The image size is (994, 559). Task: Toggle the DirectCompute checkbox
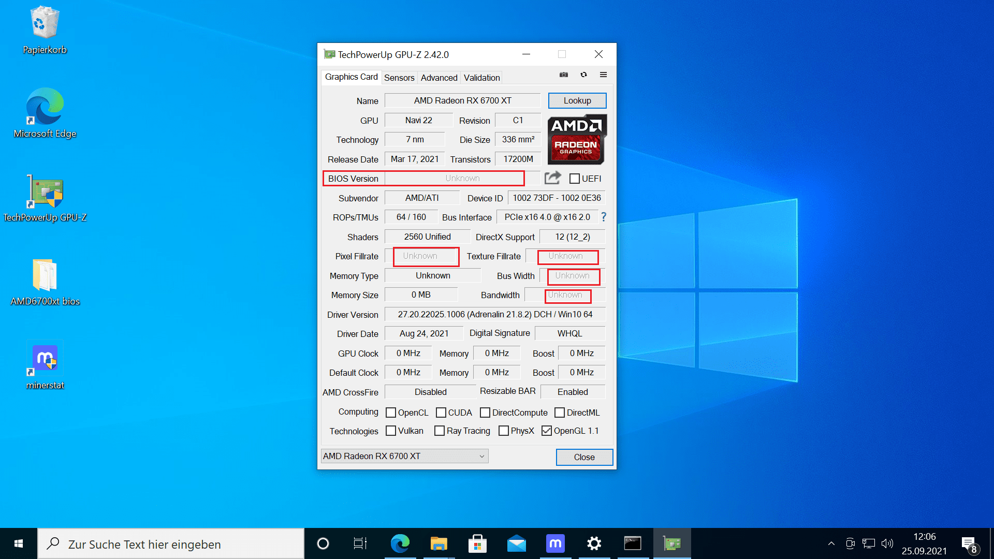485,413
